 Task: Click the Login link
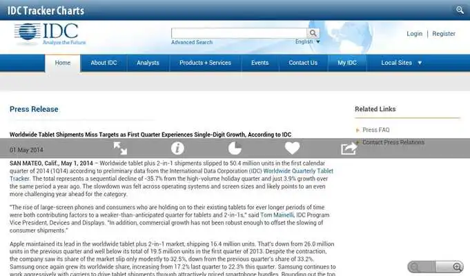(x=415, y=34)
